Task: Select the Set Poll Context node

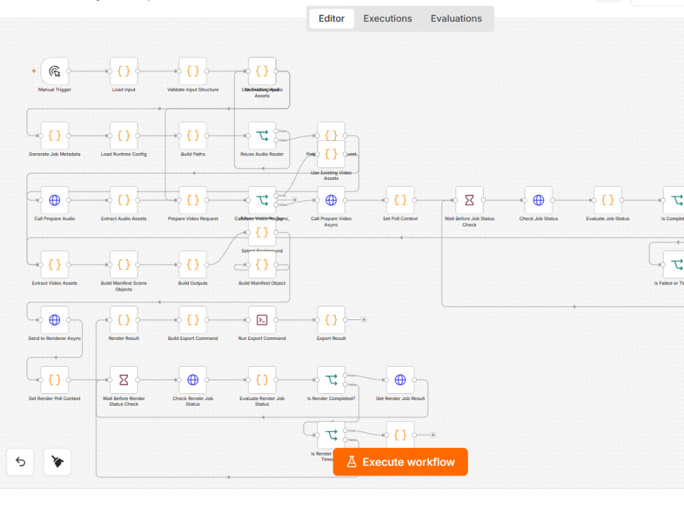Action: [x=400, y=200]
